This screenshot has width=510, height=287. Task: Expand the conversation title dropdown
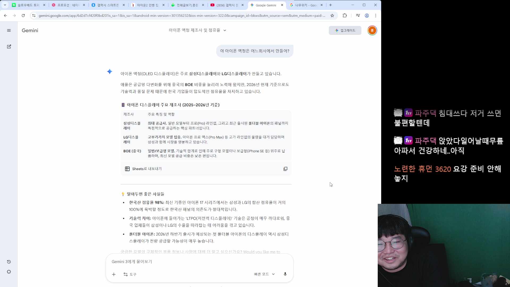pos(224,30)
